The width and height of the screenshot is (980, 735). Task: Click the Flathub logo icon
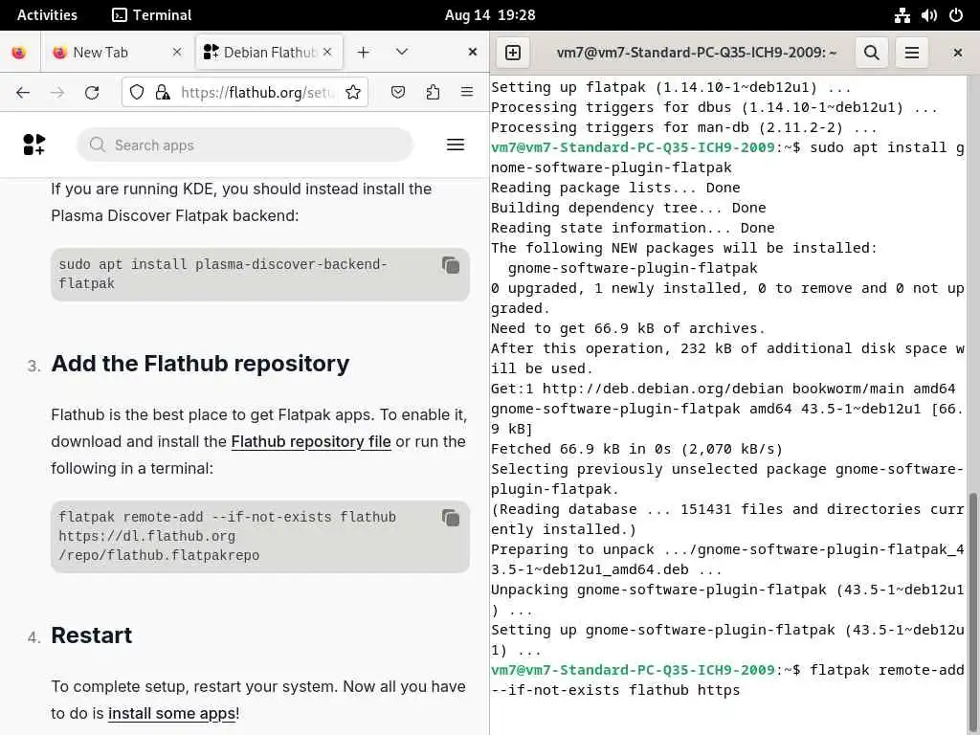coord(33,145)
